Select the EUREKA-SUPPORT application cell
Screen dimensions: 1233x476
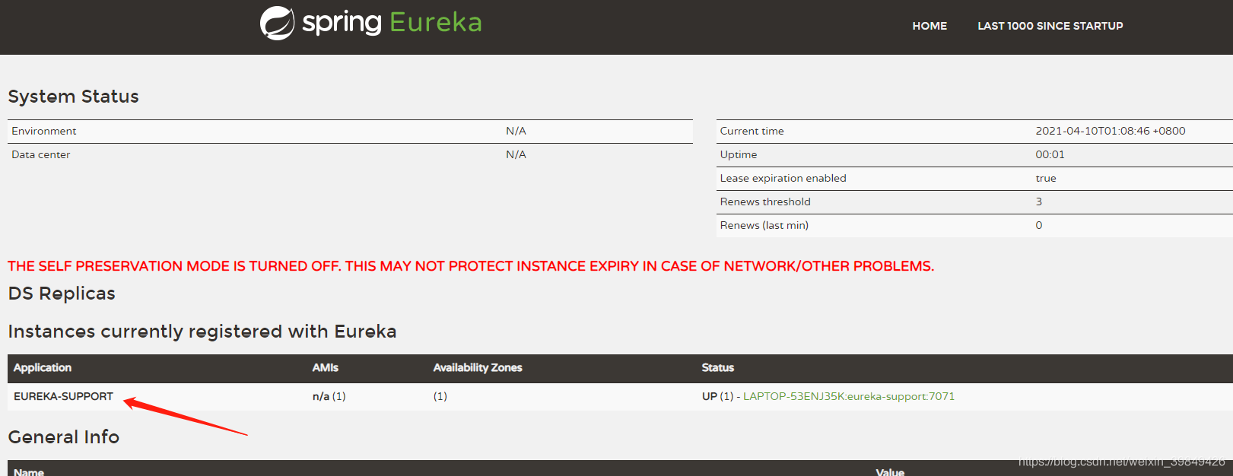[63, 396]
